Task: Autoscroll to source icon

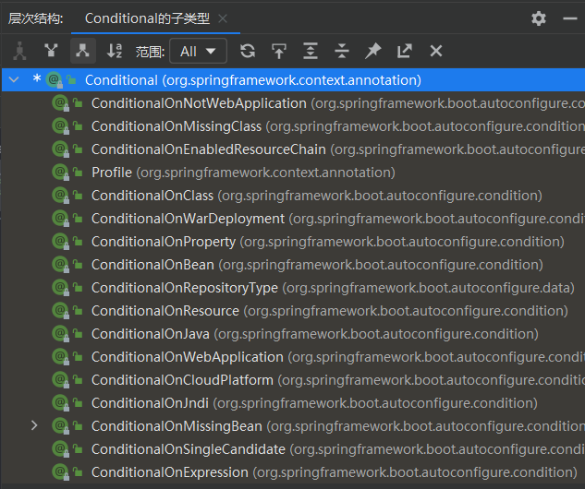Action: click(x=279, y=51)
